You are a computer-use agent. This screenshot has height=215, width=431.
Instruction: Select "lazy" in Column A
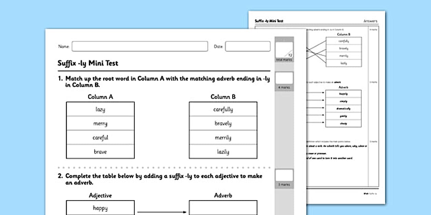(x=100, y=109)
